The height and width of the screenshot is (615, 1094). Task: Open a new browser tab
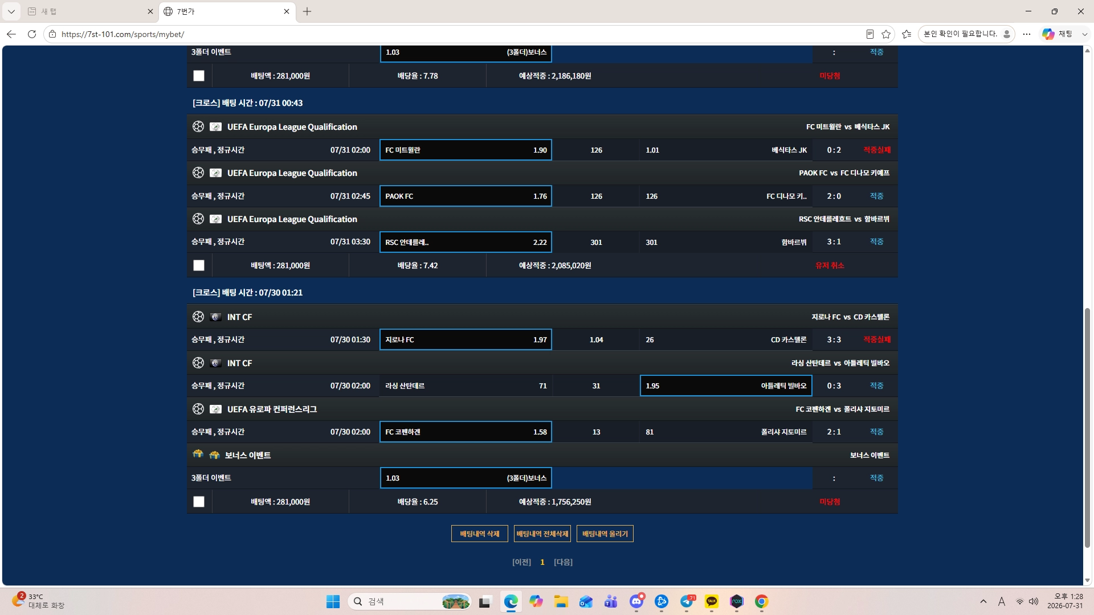click(307, 11)
